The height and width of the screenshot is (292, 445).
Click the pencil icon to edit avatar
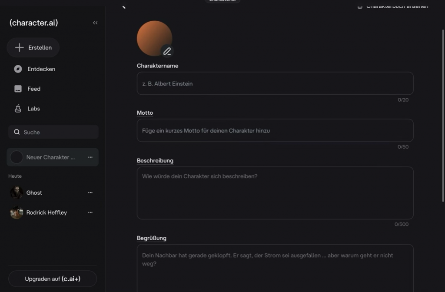[x=167, y=51]
